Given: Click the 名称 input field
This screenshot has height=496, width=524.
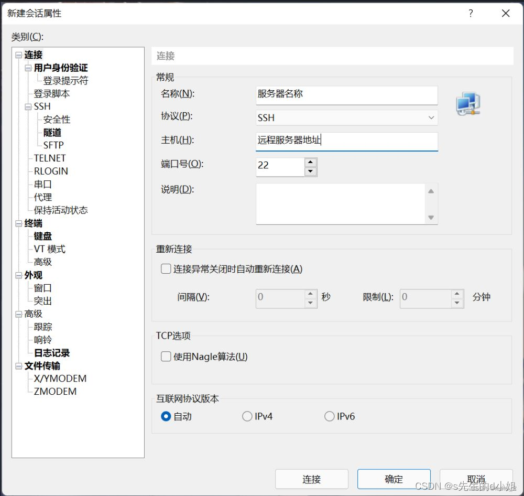Looking at the screenshot, I should 346,95.
